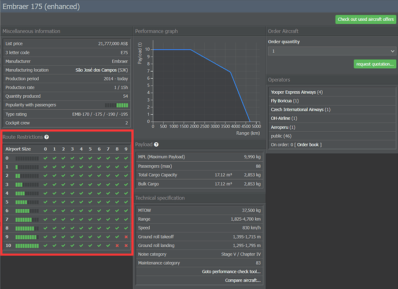
Task: Click Noise category Stage V / Chapter IV
Action: coord(241,254)
